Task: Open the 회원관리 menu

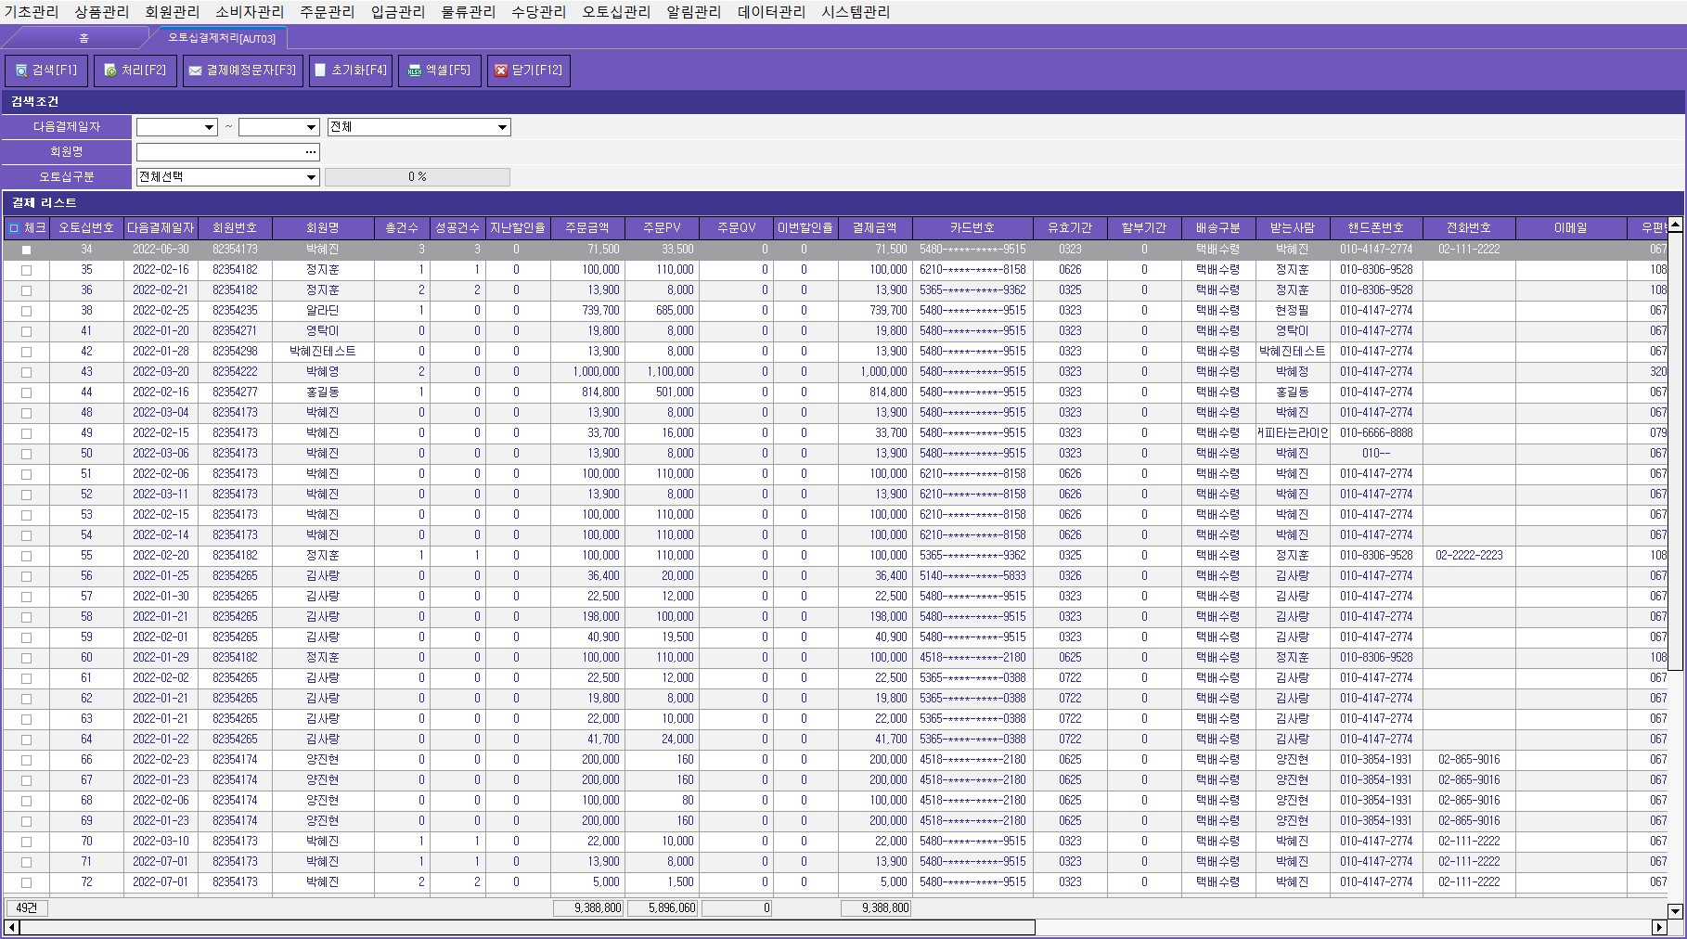Action: (173, 12)
